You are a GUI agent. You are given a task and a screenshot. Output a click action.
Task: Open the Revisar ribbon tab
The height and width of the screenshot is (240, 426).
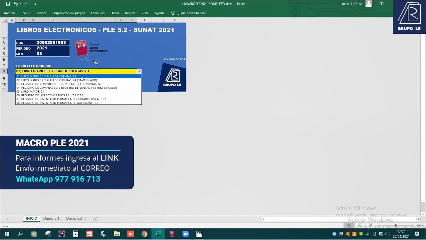pos(130,13)
